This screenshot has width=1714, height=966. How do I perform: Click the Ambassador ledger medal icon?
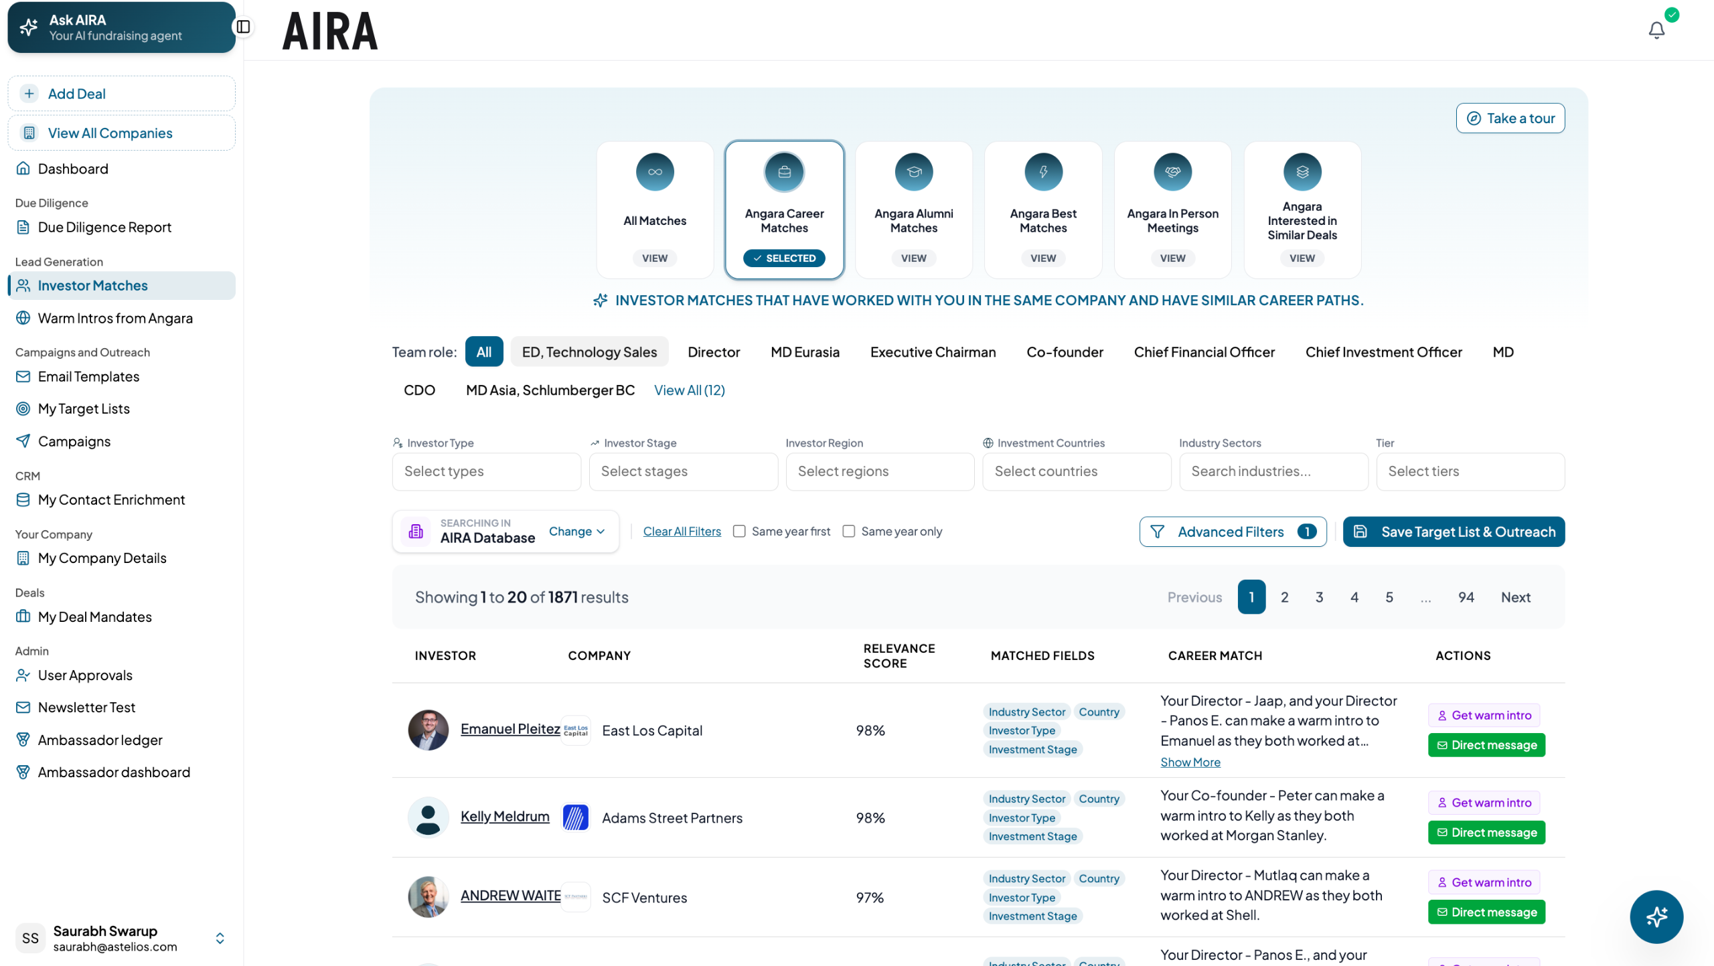(23, 740)
